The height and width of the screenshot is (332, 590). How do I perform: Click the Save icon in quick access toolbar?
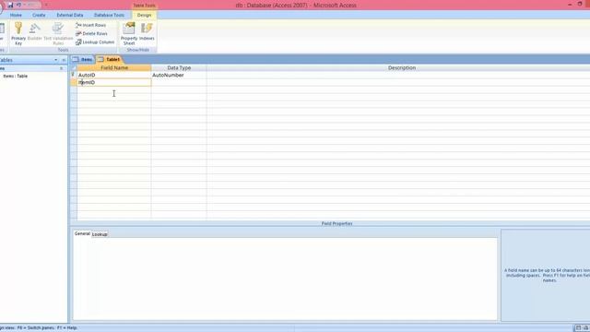[x=10, y=5]
